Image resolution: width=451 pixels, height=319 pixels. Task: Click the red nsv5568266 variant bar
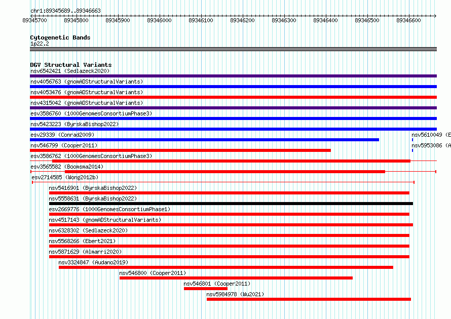point(229,246)
